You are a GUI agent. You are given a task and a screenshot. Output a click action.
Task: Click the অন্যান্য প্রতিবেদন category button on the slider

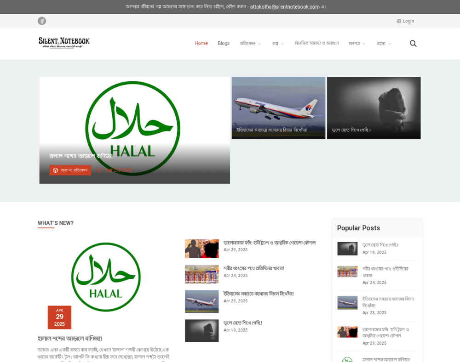tap(70, 170)
